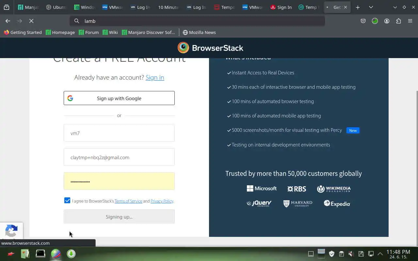This screenshot has width=418, height=261.
Task: Open the green file manager taskbar icon
Action: pos(25,253)
